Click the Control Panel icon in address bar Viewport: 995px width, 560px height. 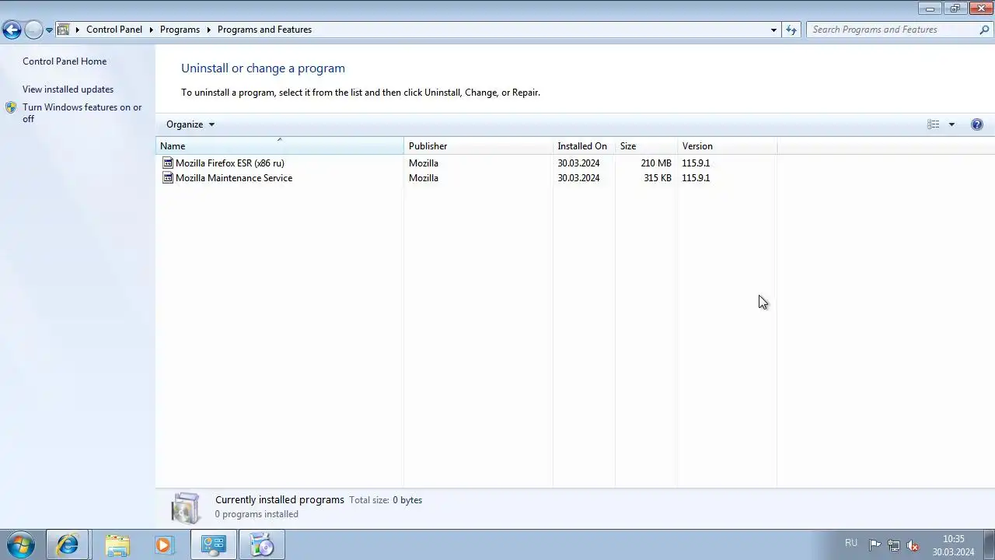[64, 30]
